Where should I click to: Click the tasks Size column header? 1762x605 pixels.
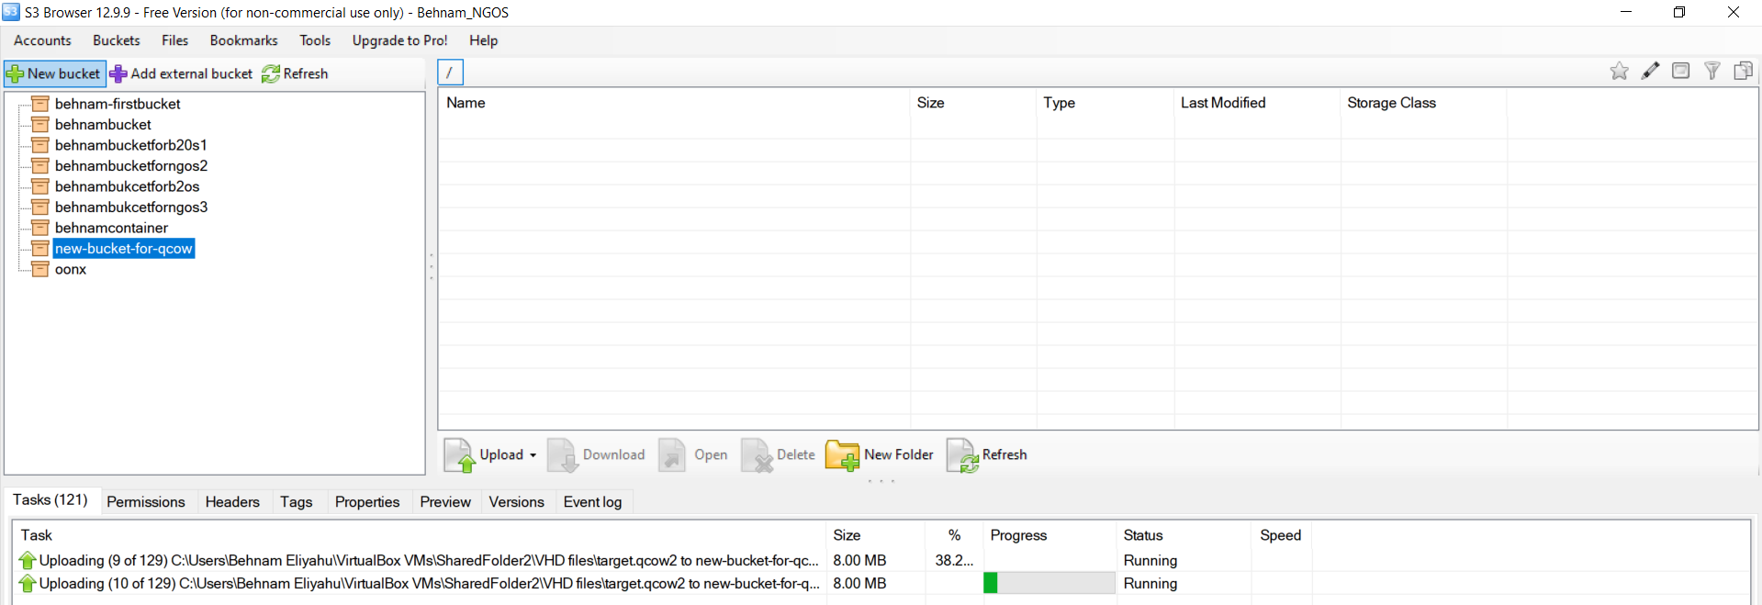tap(876, 535)
